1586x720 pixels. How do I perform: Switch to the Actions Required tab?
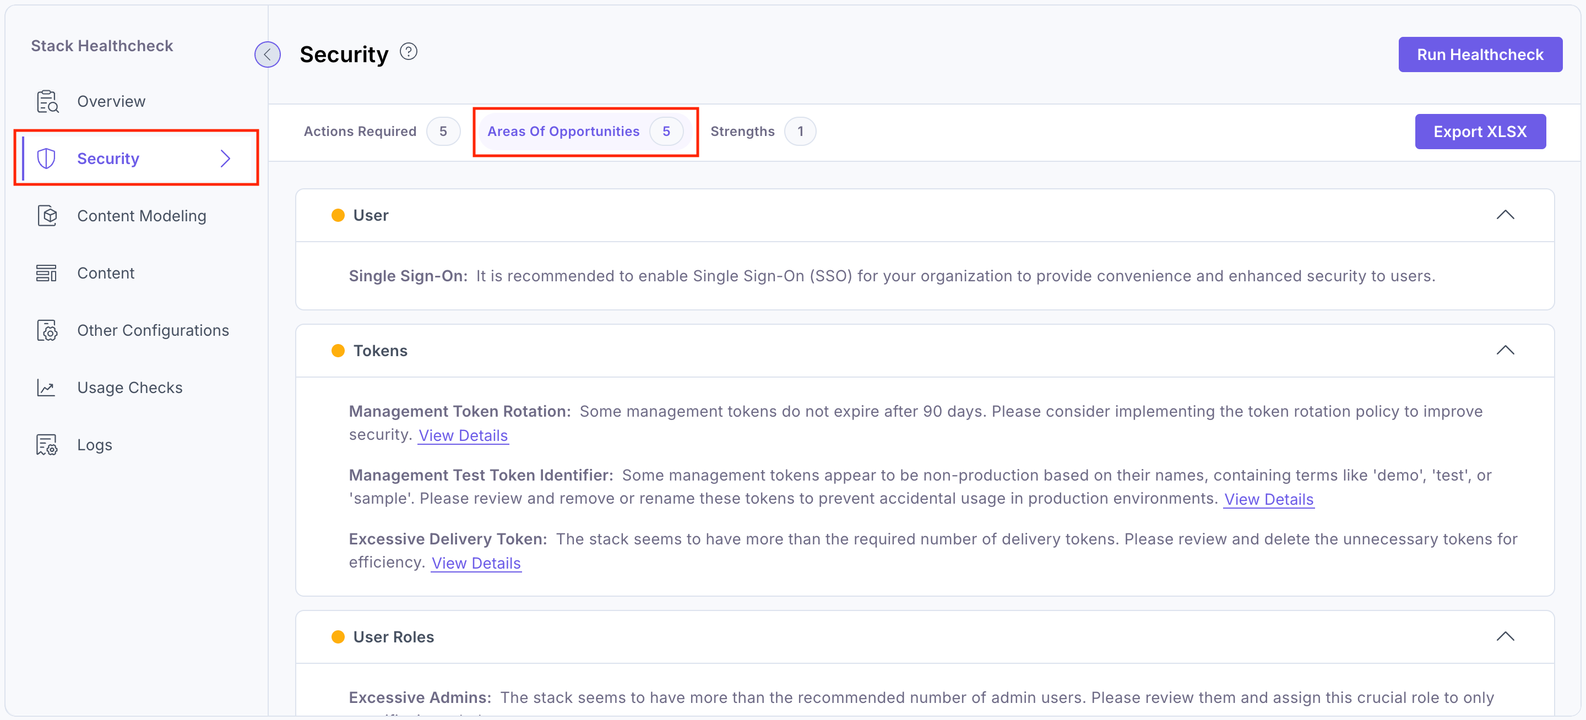pyautogui.click(x=359, y=131)
